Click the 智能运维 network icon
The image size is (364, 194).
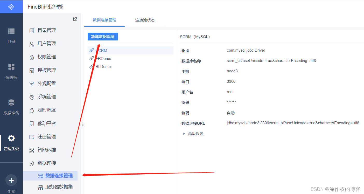tap(32, 150)
